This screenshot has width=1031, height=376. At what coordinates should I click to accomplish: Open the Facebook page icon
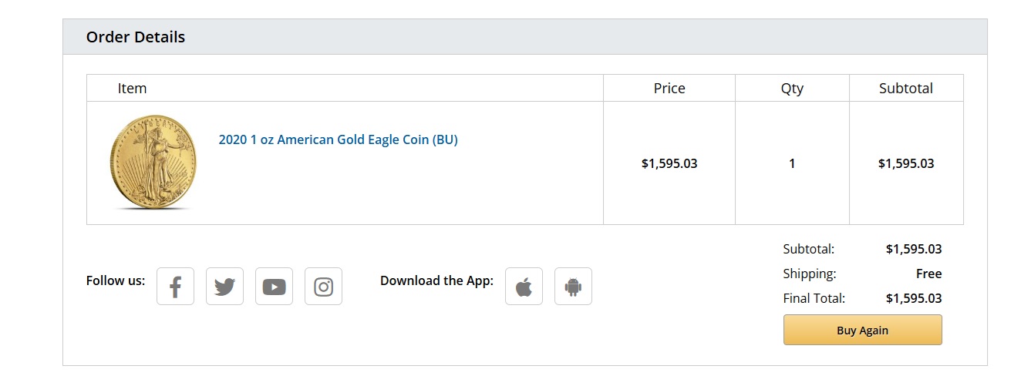click(175, 287)
